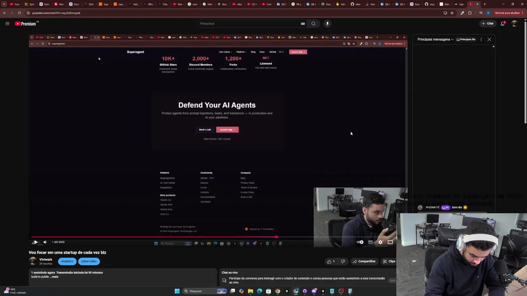Switch player to theater mode

click(x=390, y=242)
